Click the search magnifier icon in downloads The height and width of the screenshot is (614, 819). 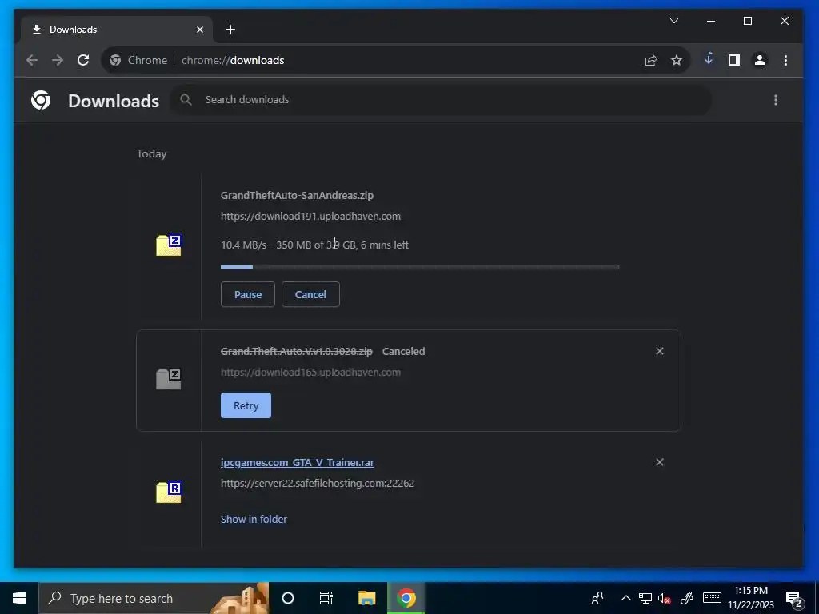coord(186,99)
